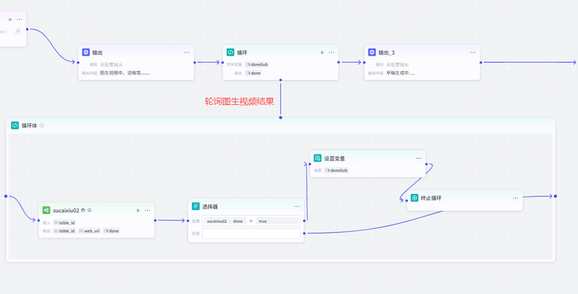Show info tooltip beside 循环体 title
The width and height of the screenshot is (578, 294).
coord(42,125)
